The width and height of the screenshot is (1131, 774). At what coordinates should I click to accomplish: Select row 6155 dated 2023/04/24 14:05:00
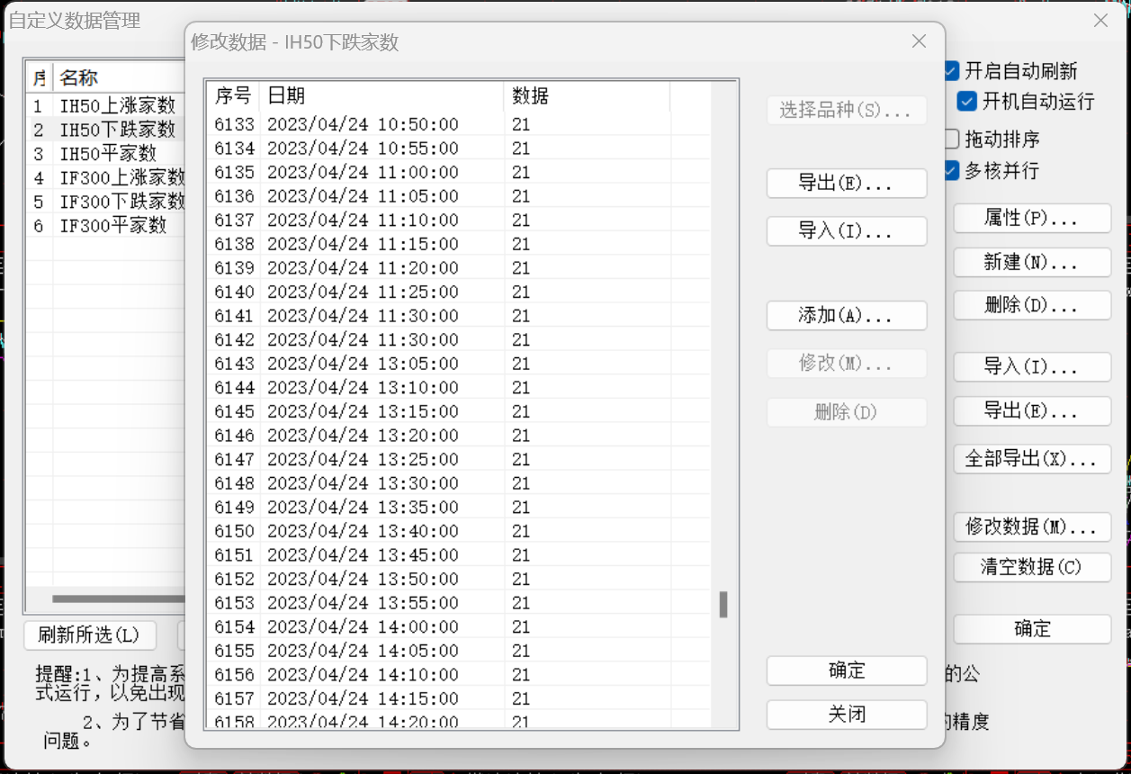(x=458, y=651)
